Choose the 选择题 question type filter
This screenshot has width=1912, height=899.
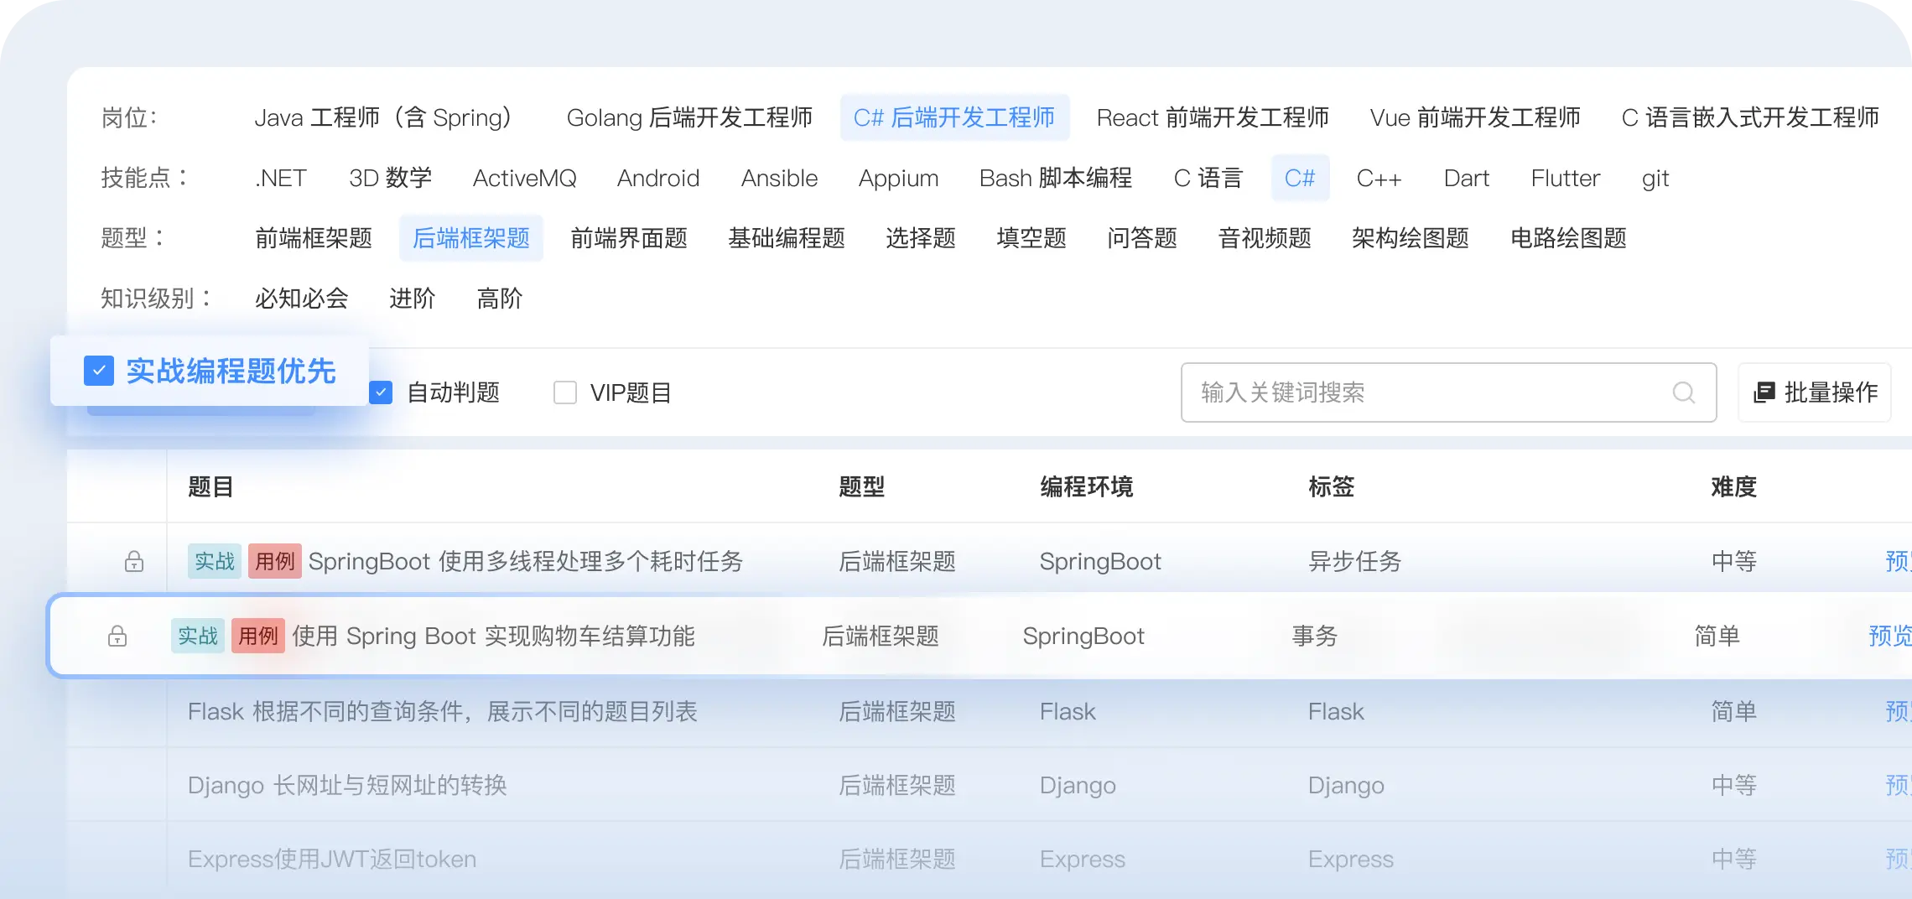921,238
